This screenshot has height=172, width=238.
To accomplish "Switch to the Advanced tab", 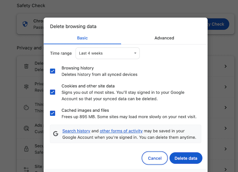I will [164, 38].
